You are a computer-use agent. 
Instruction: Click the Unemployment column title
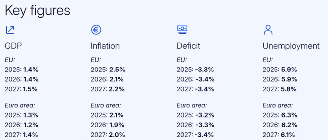click(x=291, y=46)
